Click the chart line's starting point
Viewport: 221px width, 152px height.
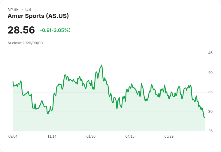click(13, 82)
